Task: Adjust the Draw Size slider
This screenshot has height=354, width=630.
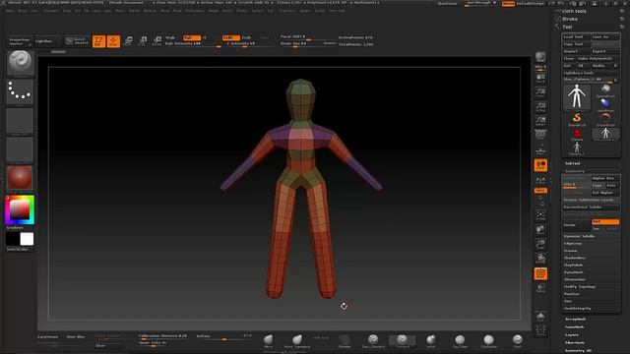Action: [x=302, y=43]
